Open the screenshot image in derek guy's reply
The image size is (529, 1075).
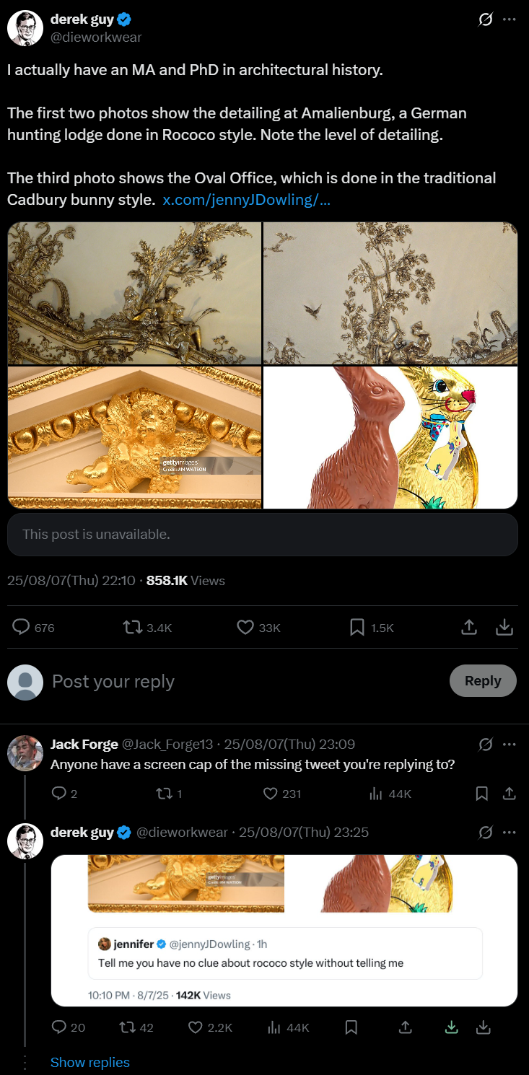tap(284, 931)
